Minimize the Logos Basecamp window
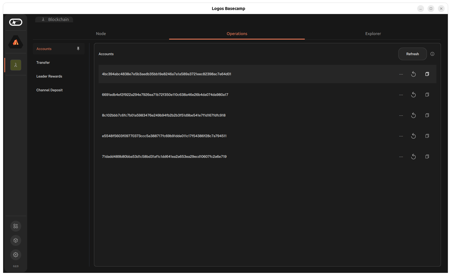Screen dimensions: 451x276 [x=421, y=9]
